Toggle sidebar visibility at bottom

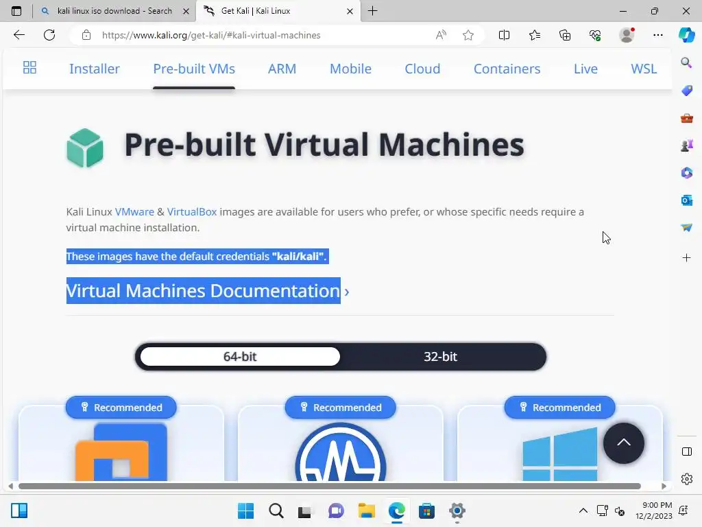coord(686,452)
